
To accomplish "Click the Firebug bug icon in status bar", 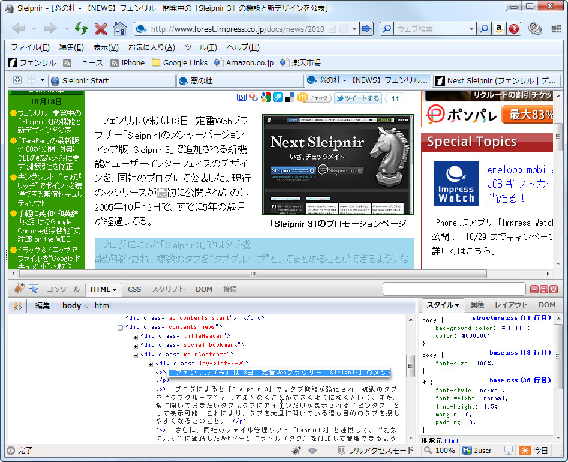I will pos(296,450).
